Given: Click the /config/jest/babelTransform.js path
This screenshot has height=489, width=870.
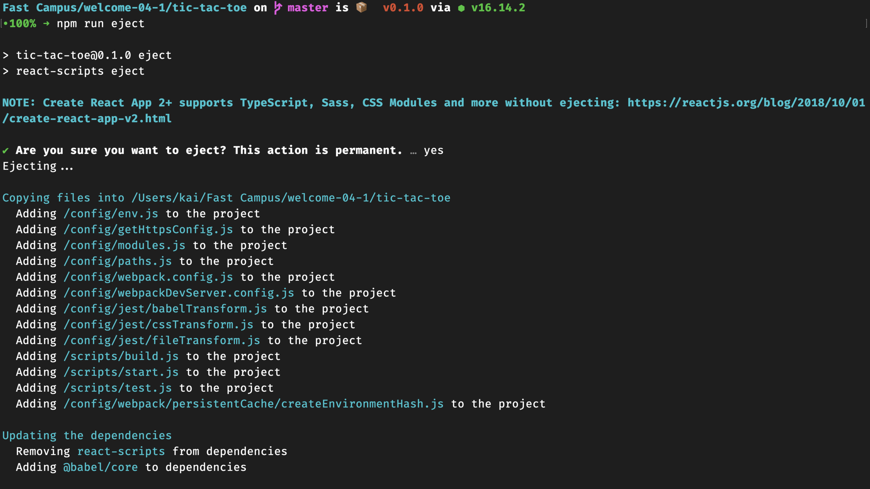Looking at the screenshot, I should click(x=165, y=309).
